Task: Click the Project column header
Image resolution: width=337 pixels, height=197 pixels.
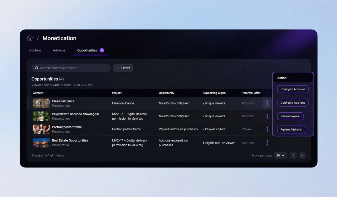Action: pyautogui.click(x=117, y=93)
